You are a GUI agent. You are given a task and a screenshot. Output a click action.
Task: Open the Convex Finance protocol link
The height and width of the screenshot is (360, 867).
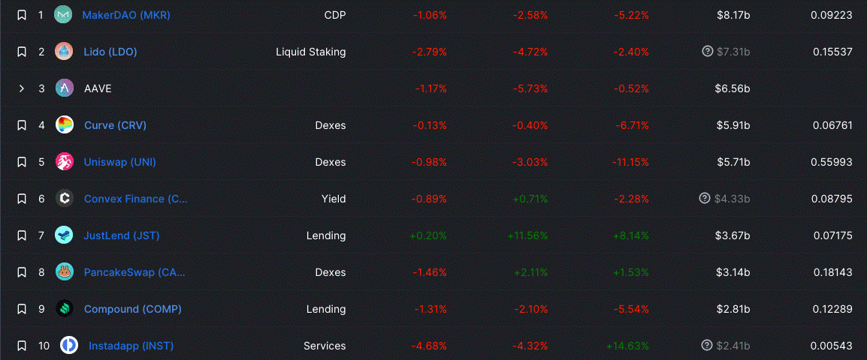click(x=136, y=199)
